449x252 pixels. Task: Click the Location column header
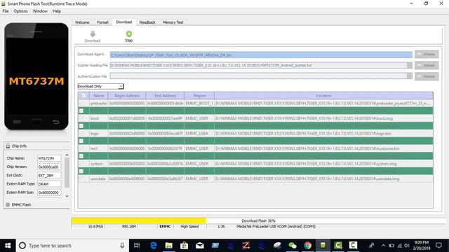click(323, 96)
